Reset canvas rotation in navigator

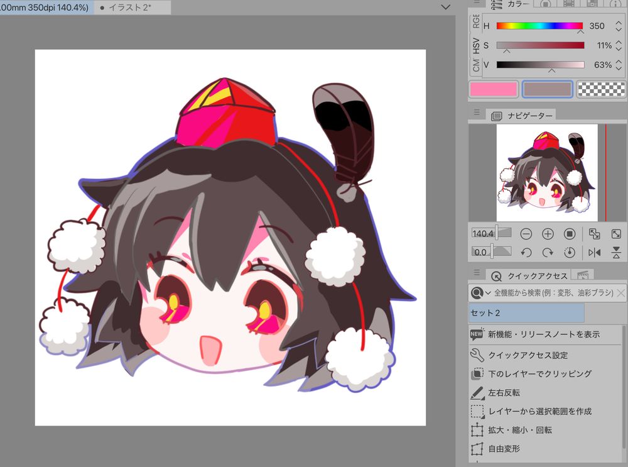coord(570,253)
